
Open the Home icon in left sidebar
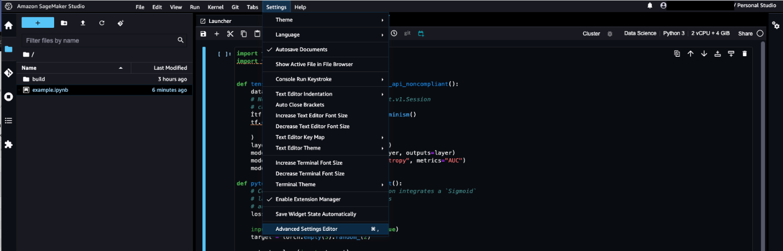point(8,25)
